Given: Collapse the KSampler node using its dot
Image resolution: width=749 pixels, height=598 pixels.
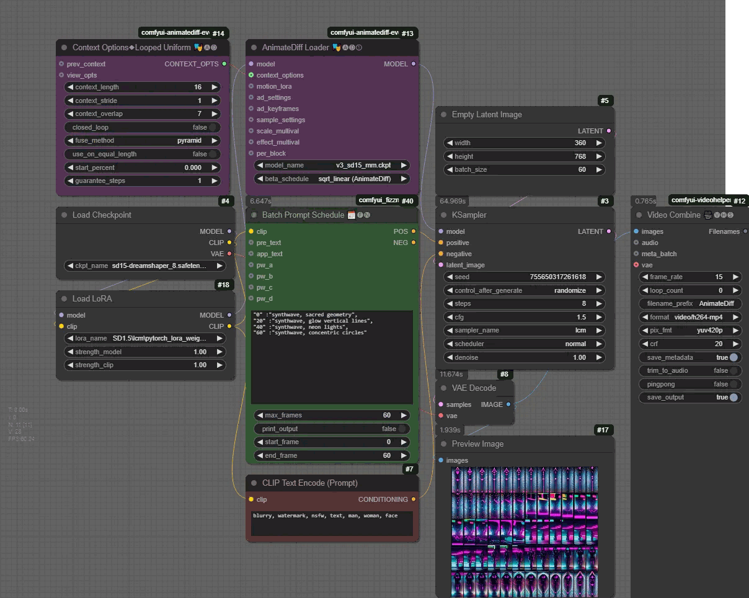Looking at the screenshot, I should click(x=443, y=215).
